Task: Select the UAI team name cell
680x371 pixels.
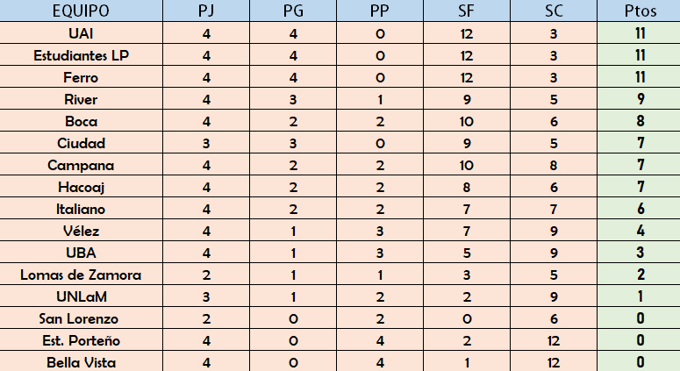Action: tap(81, 33)
